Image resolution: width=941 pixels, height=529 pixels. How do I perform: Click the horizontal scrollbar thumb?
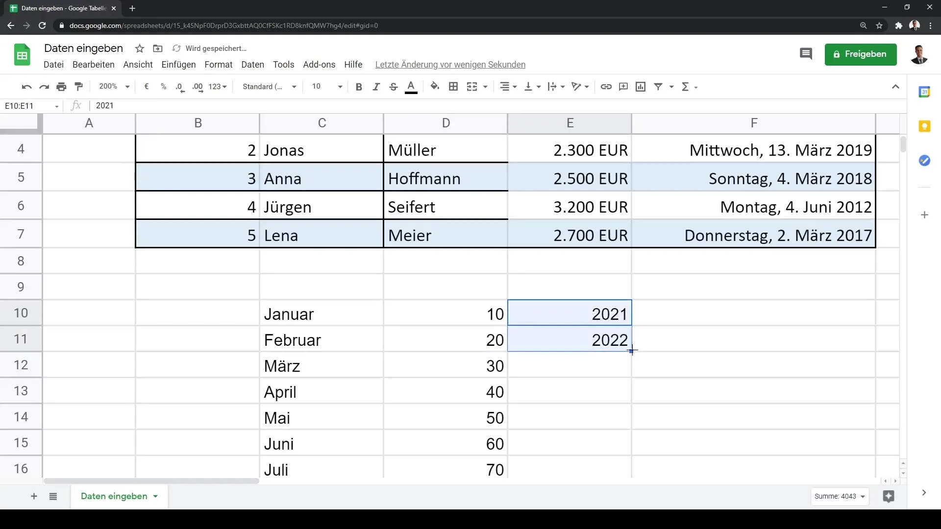pos(151,481)
